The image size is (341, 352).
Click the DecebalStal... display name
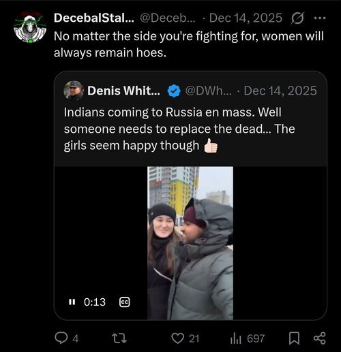94,18
